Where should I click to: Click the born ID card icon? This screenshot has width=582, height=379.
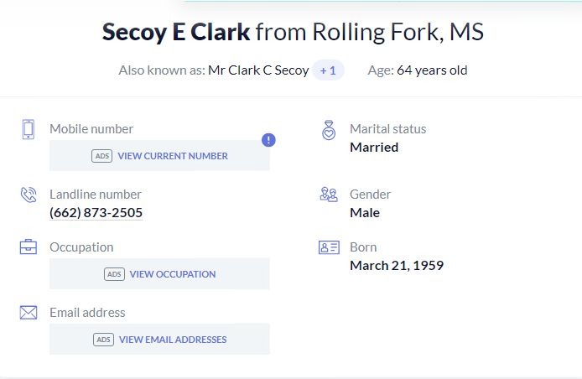329,247
